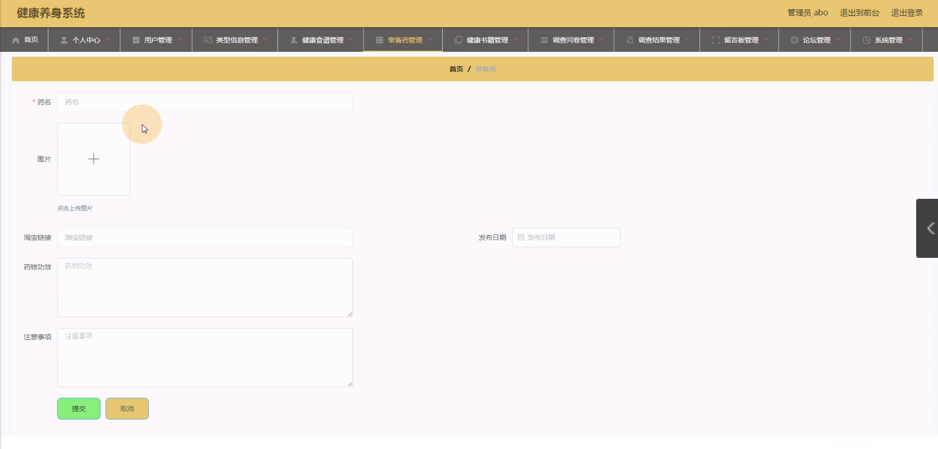Expand the 留言板管理 dropdown arrow
The height and width of the screenshot is (449, 938).
[766, 40]
